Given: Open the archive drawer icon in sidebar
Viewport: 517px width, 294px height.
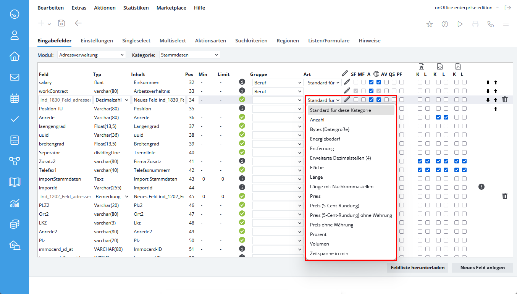Looking at the screenshot, I should pyautogui.click(x=15, y=140).
